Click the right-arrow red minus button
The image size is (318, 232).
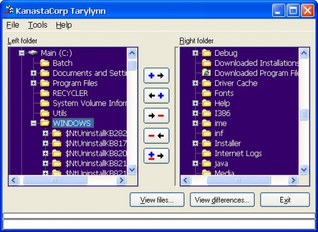(156, 116)
